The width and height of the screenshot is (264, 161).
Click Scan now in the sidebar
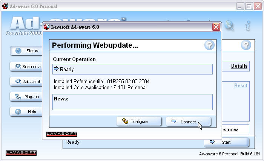pyautogui.click(x=26, y=67)
